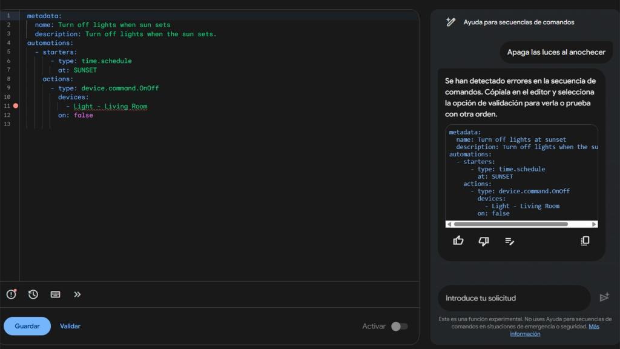Enable the Activar switch
The image size is (620, 349).
coord(400,326)
